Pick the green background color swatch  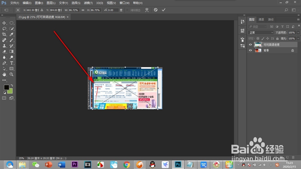(x=10, y=91)
